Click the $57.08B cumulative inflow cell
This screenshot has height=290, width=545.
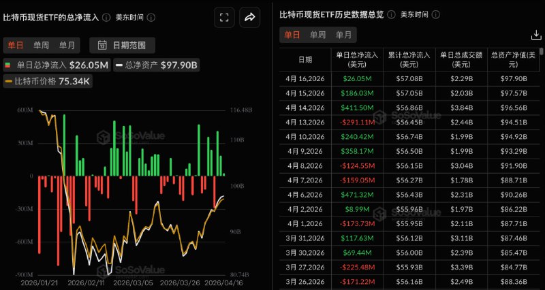tap(409, 79)
